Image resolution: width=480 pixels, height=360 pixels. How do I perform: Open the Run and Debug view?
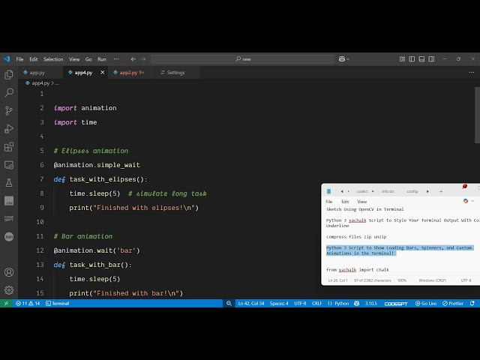click(x=9, y=128)
